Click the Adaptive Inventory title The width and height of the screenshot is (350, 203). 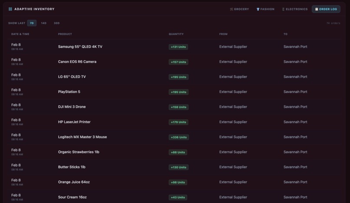[x=34, y=9]
